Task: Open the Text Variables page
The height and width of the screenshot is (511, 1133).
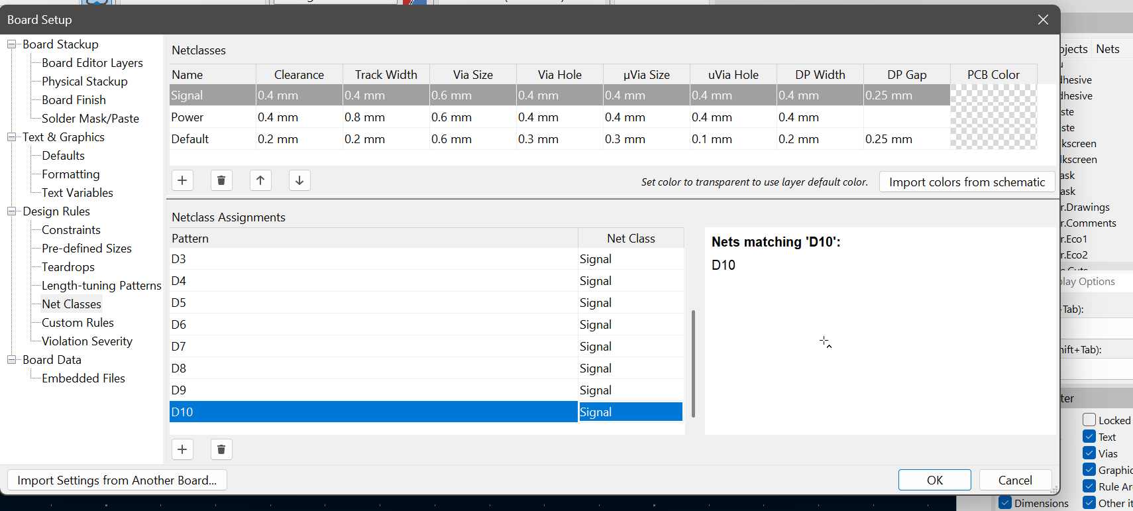Action: tap(78, 193)
